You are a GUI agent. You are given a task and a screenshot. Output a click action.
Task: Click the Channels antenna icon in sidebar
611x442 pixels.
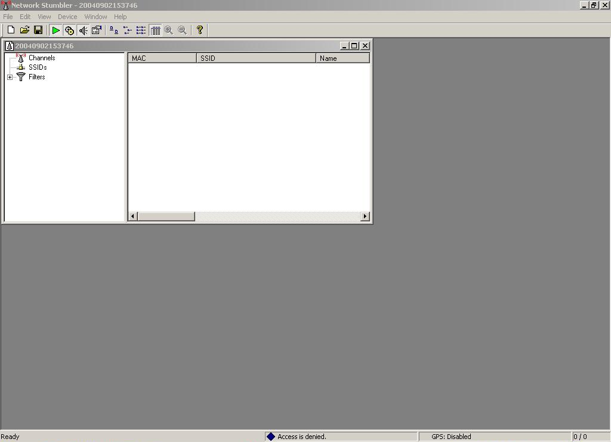point(21,57)
